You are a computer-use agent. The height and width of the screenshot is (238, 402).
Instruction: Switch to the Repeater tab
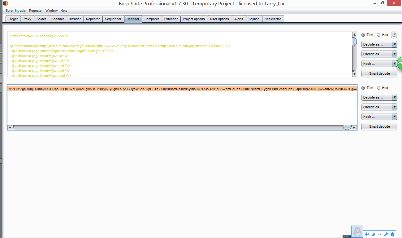pyautogui.click(x=93, y=19)
